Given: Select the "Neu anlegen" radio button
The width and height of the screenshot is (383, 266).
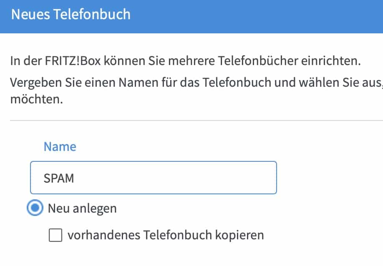Looking at the screenshot, I should tap(35, 208).
